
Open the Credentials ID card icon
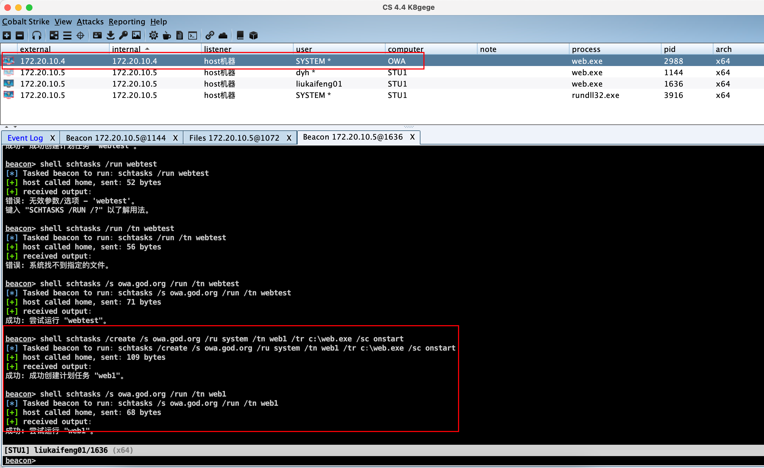[x=97, y=35]
